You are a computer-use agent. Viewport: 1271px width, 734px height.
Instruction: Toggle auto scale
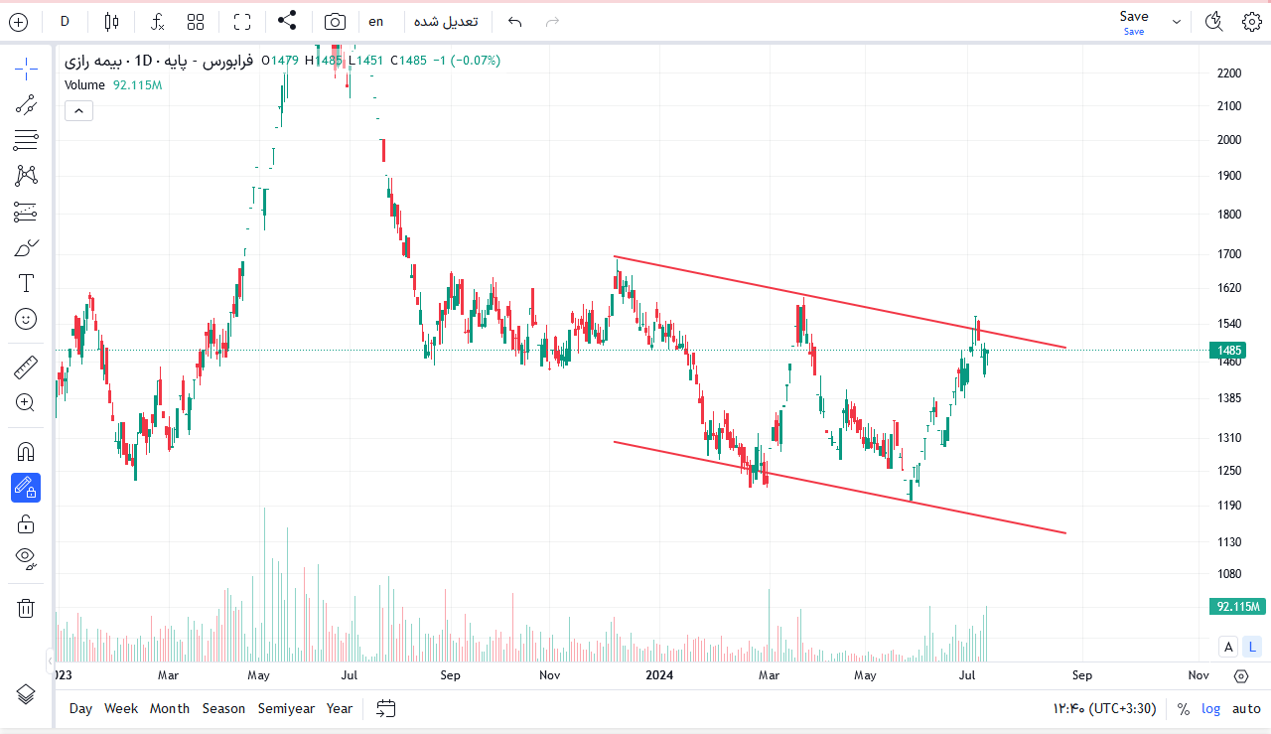tap(1246, 709)
